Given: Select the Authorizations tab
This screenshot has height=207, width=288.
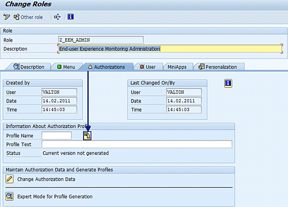Looking at the screenshot, I should pyautogui.click(x=106, y=67).
